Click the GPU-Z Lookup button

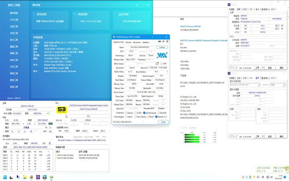(x=162, y=47)
